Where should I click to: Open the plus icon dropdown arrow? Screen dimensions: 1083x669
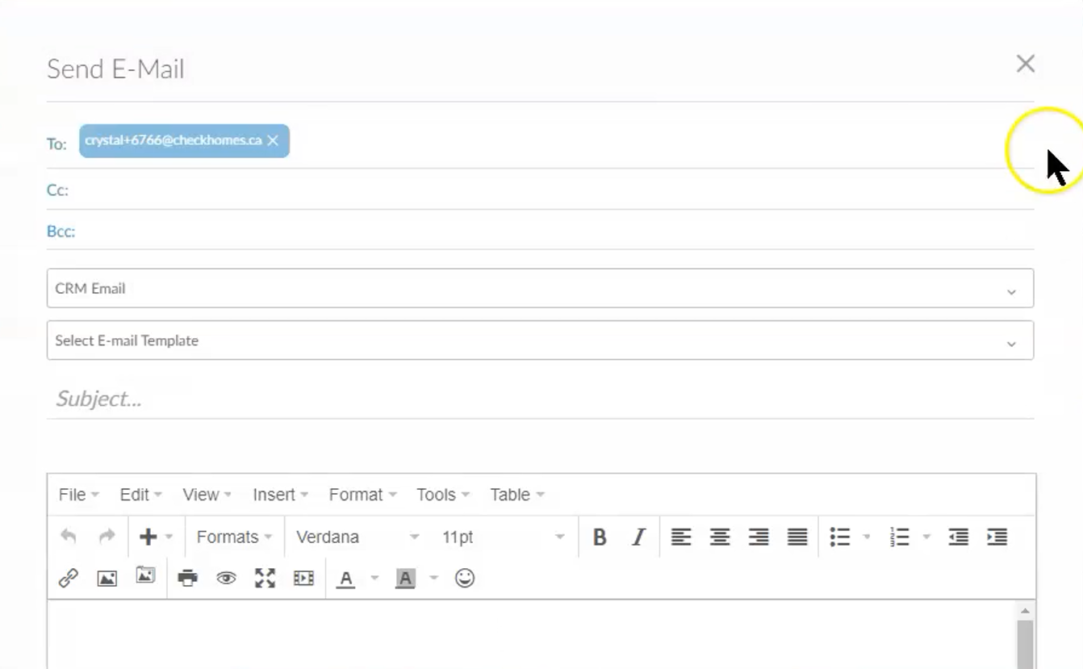(169, 537)
